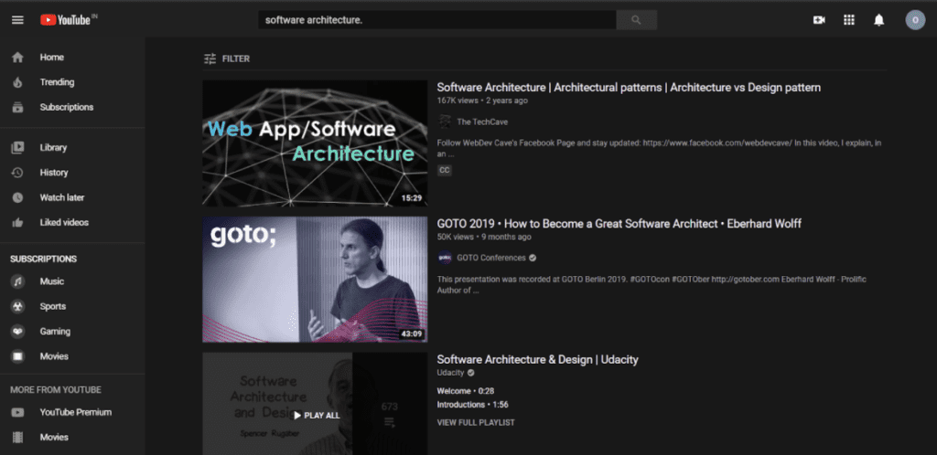Click the search magnifier button
Viewport: 937px width, 455px height.
tap(637, 20)
